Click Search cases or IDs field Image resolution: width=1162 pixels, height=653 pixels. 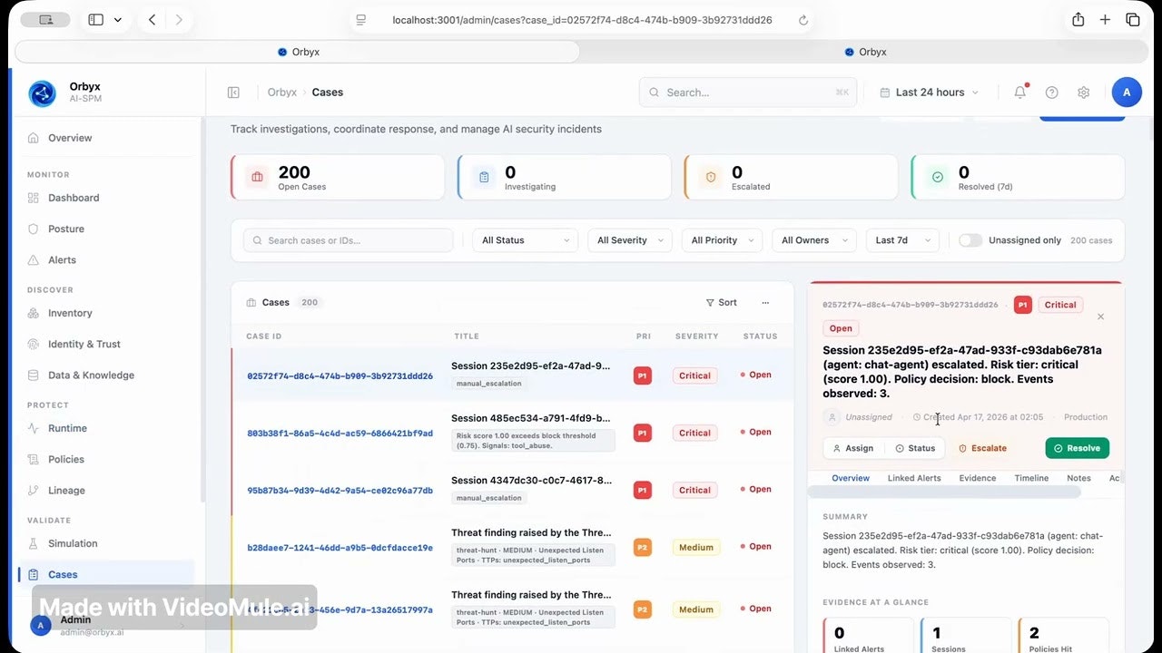point(349,240)
